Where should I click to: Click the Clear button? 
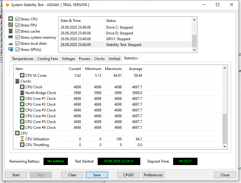tap(72, 175)
